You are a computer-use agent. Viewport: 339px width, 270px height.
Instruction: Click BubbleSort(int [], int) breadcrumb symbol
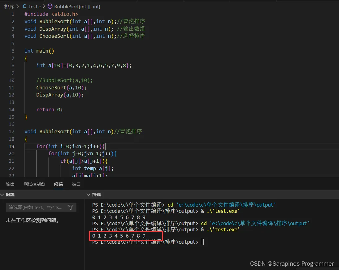[x=77, y=7]
